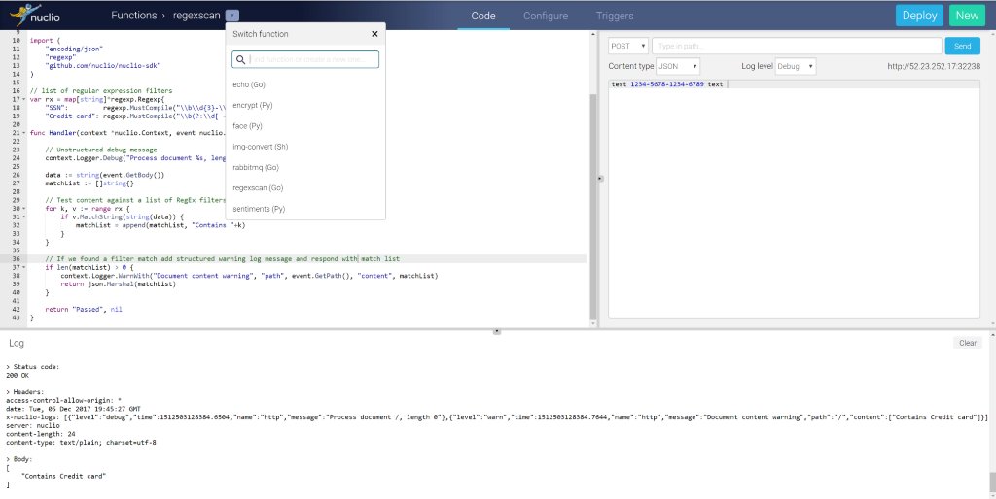996x499 pixels.
Task: Close the Switch function popup
Action: (x=374, y=34)
